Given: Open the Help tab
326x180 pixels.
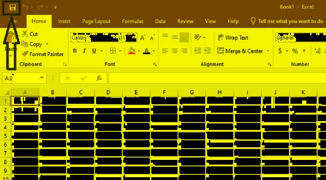Looking at the screenshot, I should tap(233, 21).
